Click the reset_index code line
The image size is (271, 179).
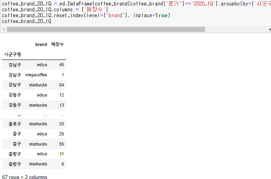(86, 16)
